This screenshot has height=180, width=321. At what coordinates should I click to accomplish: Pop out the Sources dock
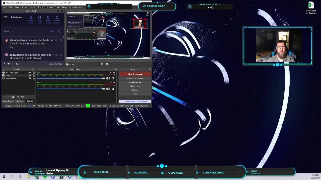33,69
